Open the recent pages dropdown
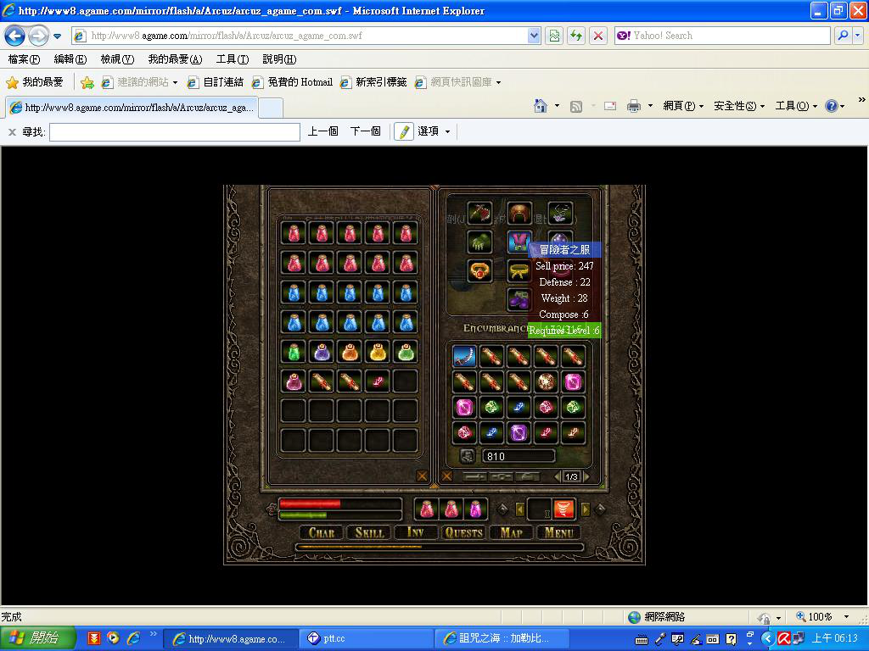 coord(57,36)
